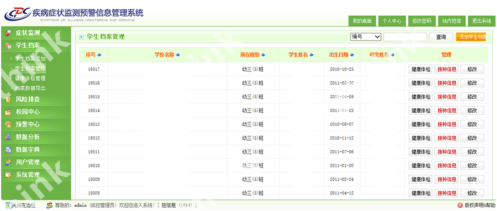The width and height of the screenshot is (497, 211).
Task: Click the orange 添加学生档案 button
Action: tap(471, 37)
